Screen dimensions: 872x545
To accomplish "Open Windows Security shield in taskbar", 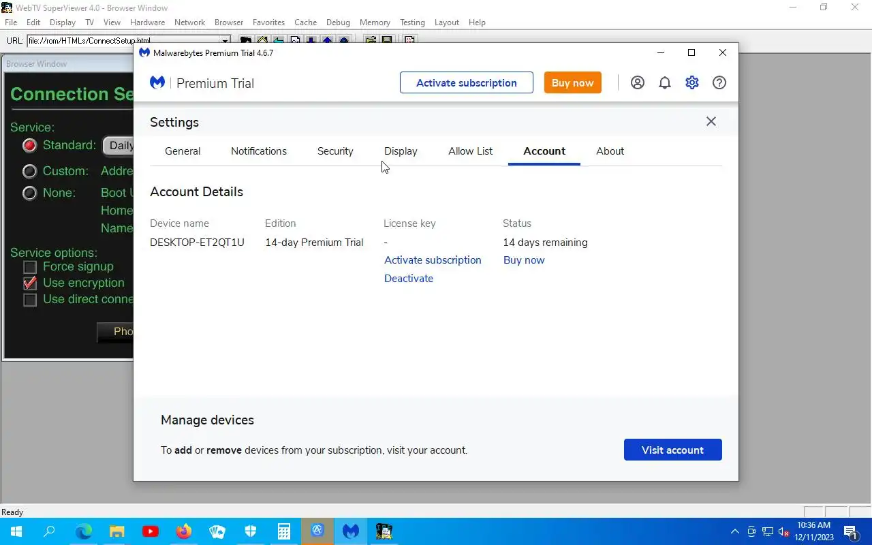I will (x=250, y=531).
